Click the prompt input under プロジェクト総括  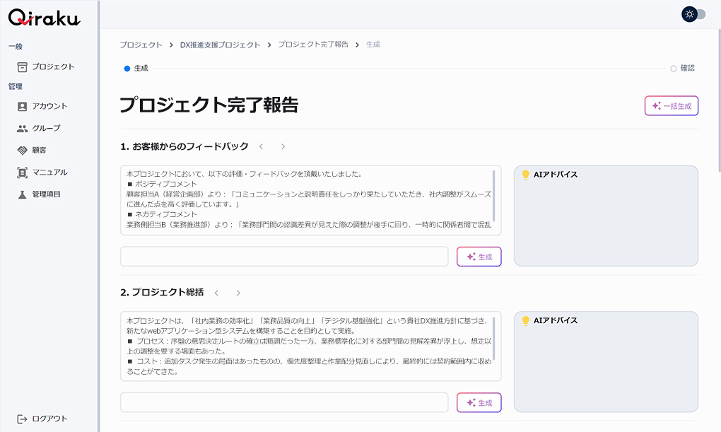(x=284, y=402)
